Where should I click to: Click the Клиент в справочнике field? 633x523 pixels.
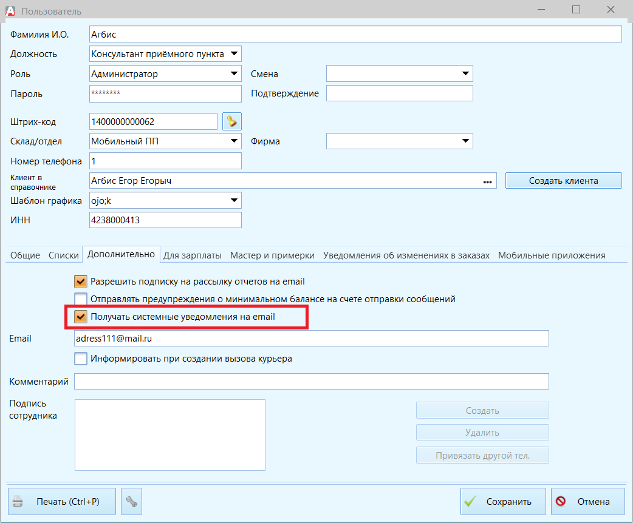click(293, 181)
